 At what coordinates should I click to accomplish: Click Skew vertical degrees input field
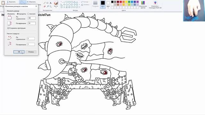(x=31, y=44)
